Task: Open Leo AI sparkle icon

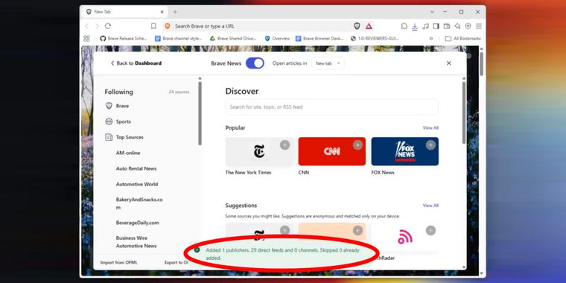Action: point(457,26)
